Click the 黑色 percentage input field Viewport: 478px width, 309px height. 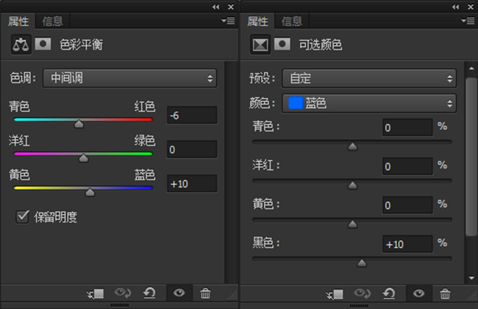tap(407, 244)
